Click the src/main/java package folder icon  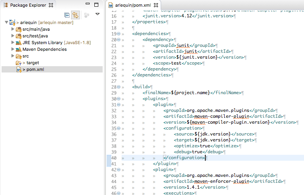[19, 29]
